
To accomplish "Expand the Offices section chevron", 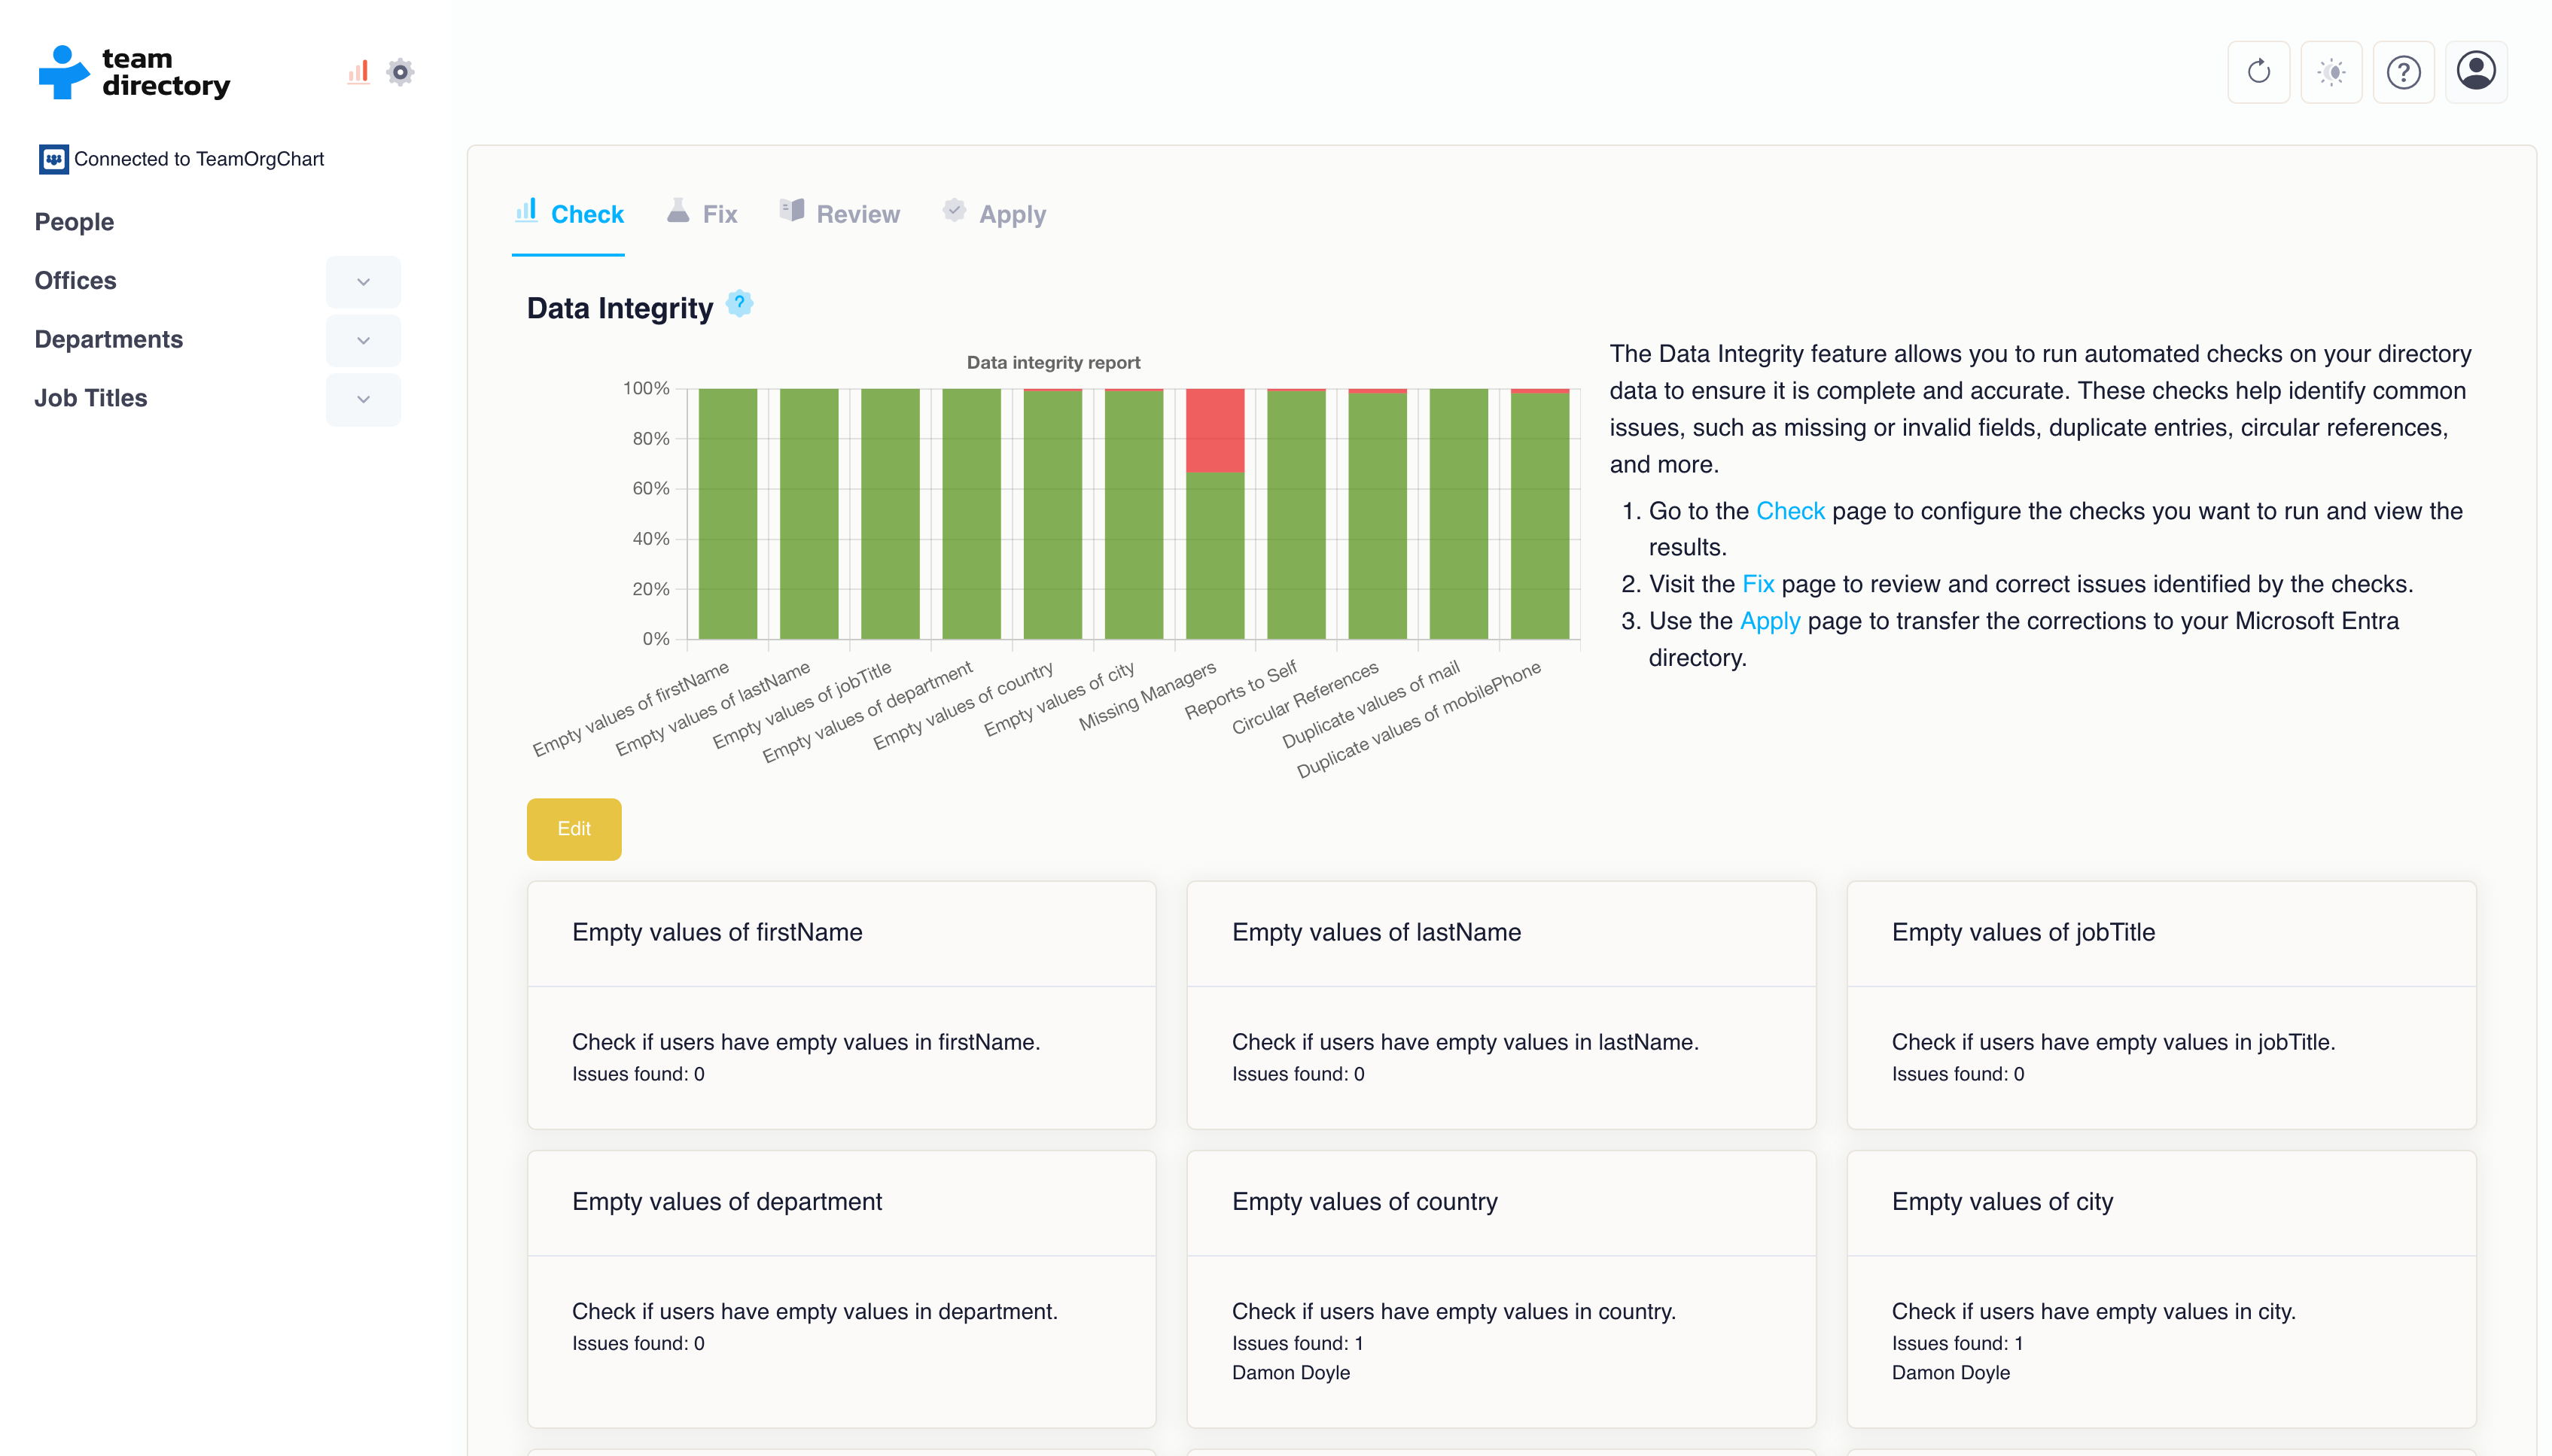I will click(x=363, y=282).
